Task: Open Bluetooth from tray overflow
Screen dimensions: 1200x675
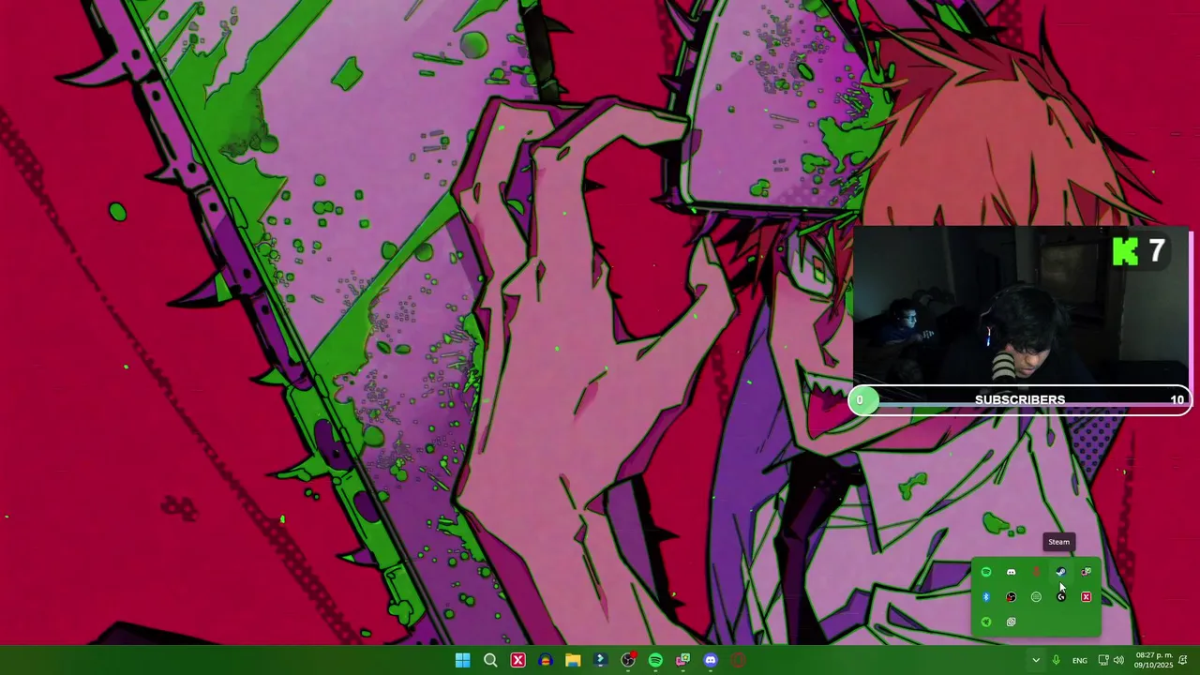Action: point(986,597)
